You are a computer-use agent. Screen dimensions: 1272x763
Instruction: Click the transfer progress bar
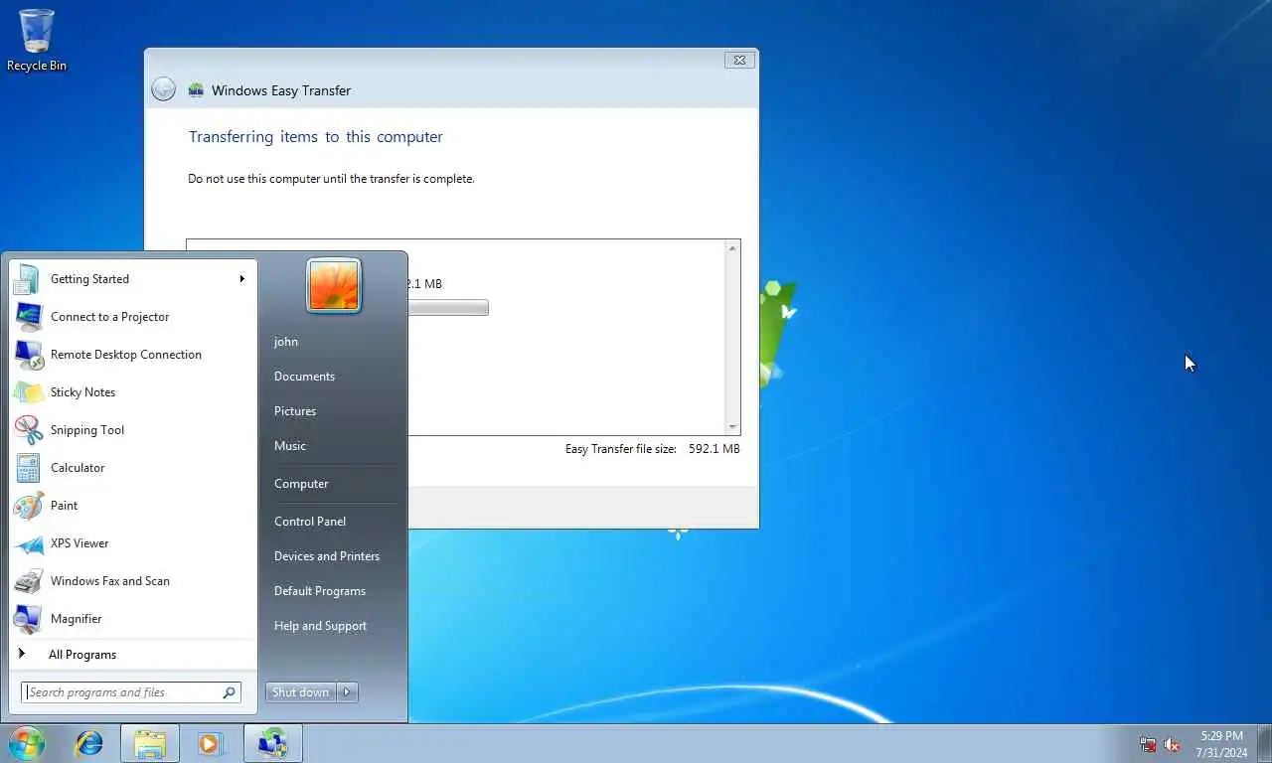coord(447,308)
